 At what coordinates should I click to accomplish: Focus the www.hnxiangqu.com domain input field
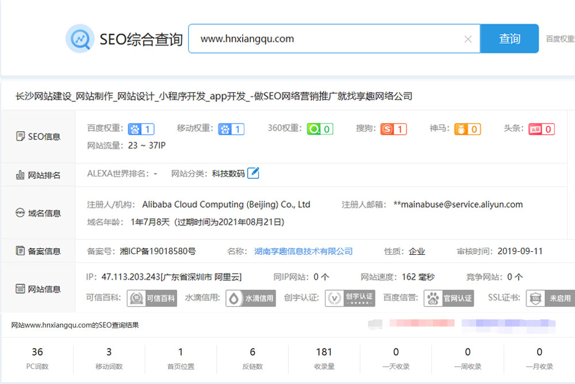coord(334,39)
